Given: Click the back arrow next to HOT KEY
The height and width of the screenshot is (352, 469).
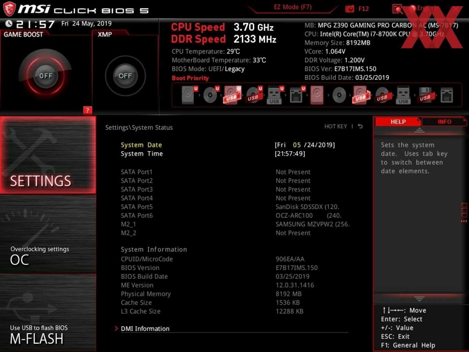Looking at the screenshot, I should pyautogui.click(x=360, y=126).
